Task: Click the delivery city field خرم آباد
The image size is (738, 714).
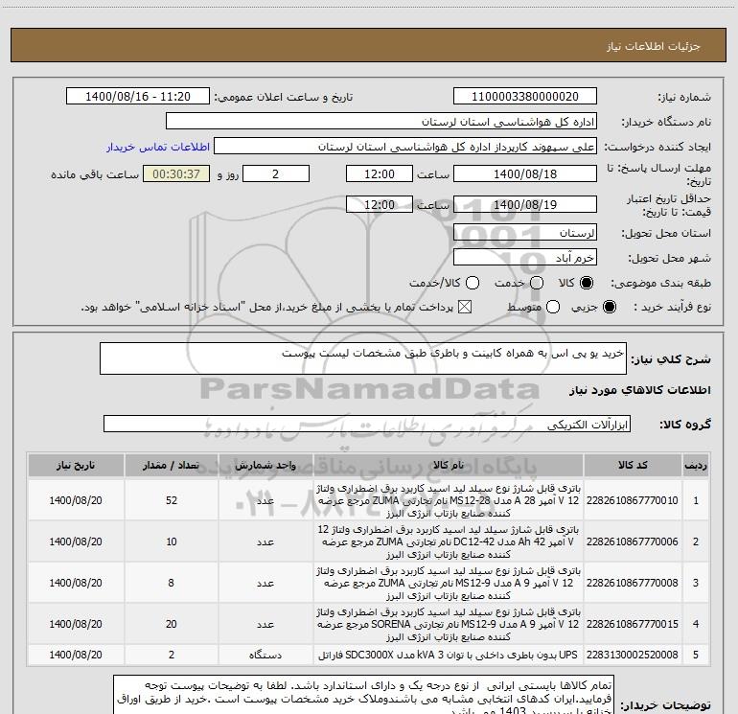Action: tap(525, 258)
